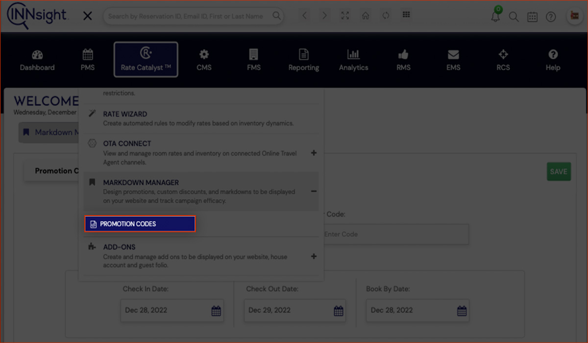
Task: Open RMS module
Action: click(403, 60)
